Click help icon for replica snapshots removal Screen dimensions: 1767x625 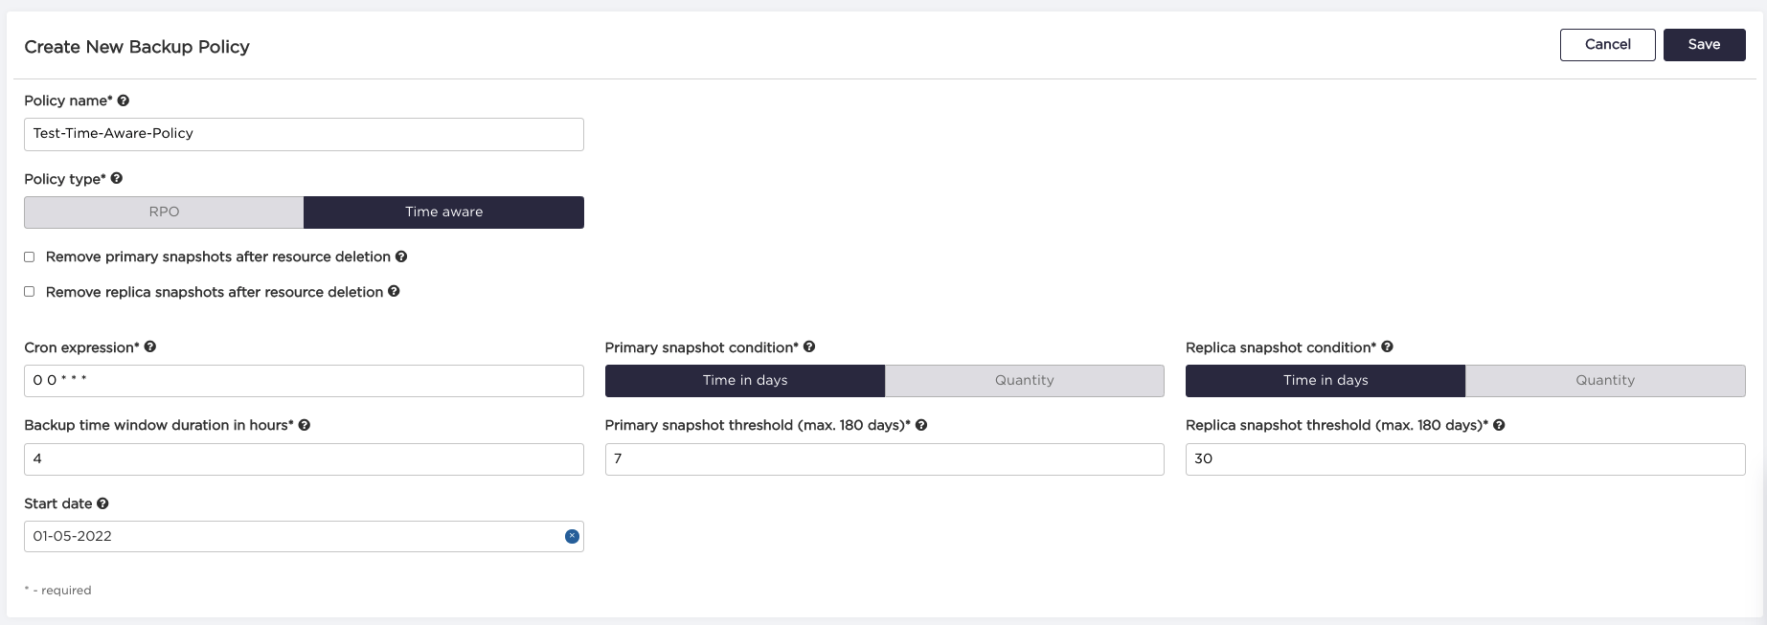coord(394,292)
